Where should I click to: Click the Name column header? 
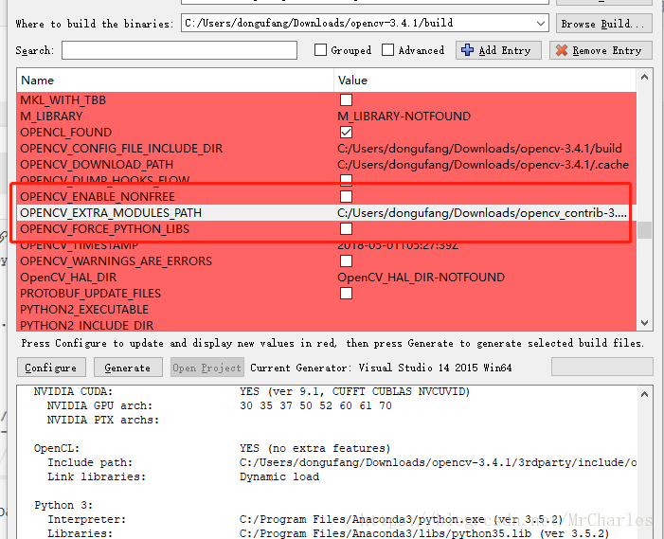[x=175, y=80]
